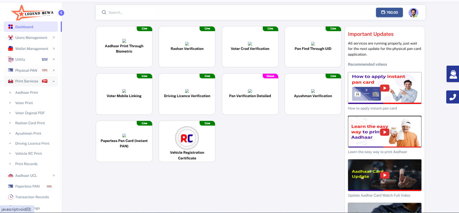Play the Aadhaar Card Update video
Viewport: 459px width, 213px height.
pos(385,175)
